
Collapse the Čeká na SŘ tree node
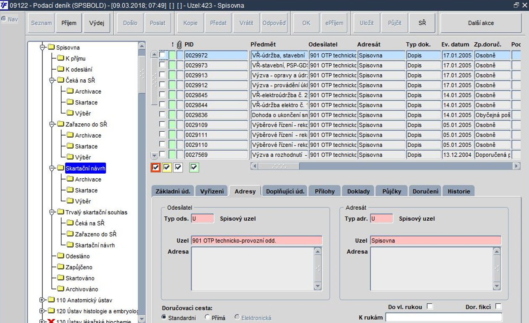point(51,80)
